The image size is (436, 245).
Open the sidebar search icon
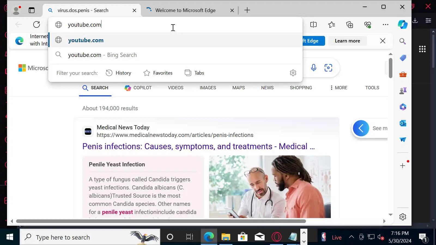402,41
